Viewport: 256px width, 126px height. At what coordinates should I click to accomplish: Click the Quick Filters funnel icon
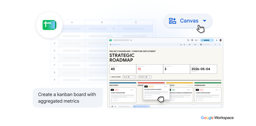point(110,77)
